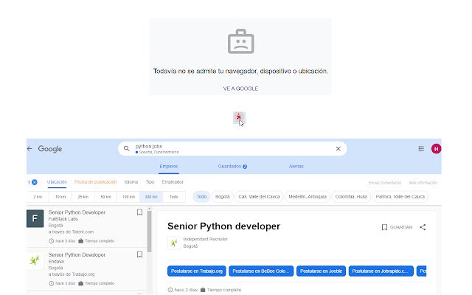Select the 25 km distance
472x295 pixels.
click(83, 197)
